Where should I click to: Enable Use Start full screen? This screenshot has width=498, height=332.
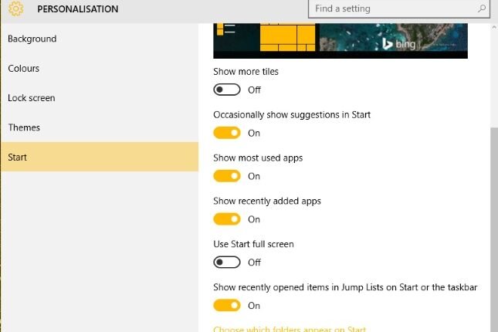227,263
